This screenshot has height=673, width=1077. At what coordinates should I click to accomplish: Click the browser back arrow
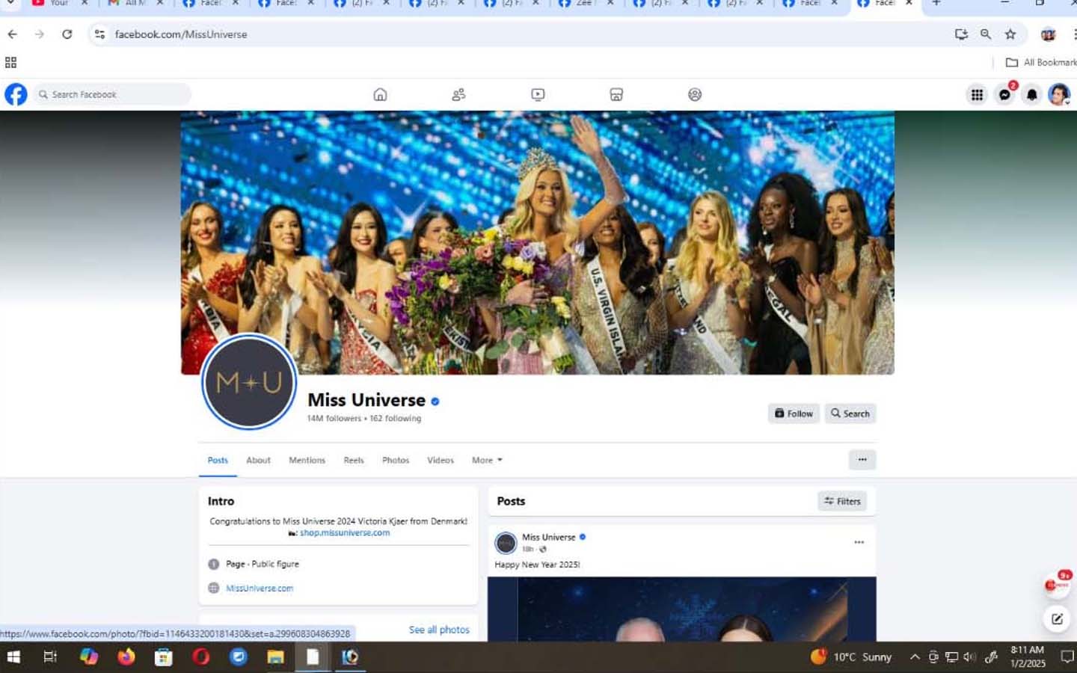tap(13, 34)
